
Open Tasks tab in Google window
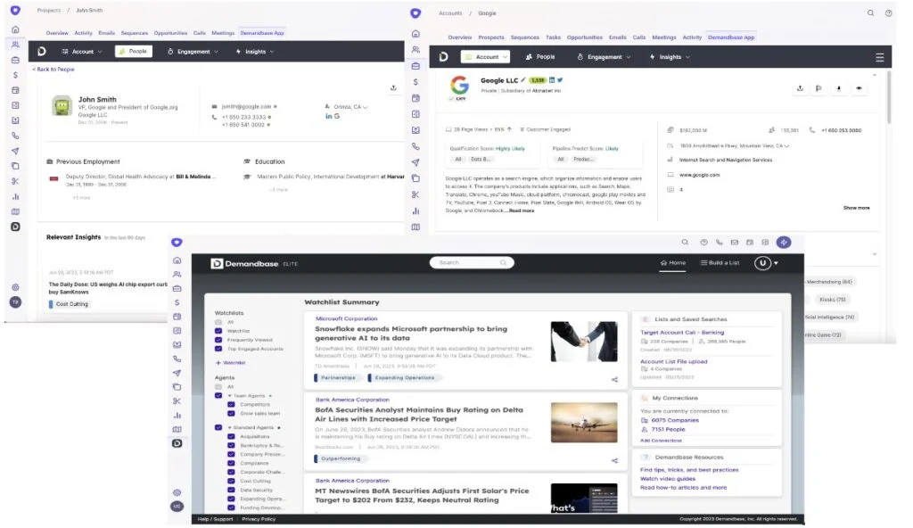pos(553,37)
